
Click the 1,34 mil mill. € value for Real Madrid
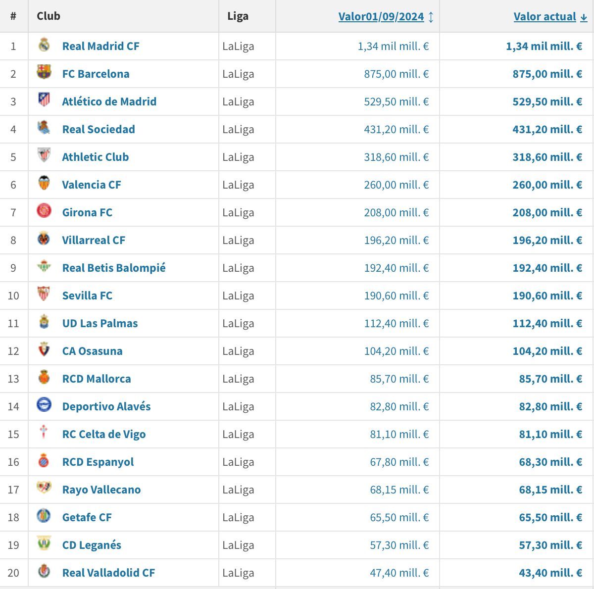[x=394, y=46]
